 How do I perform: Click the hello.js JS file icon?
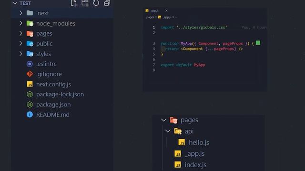point(182,142)
